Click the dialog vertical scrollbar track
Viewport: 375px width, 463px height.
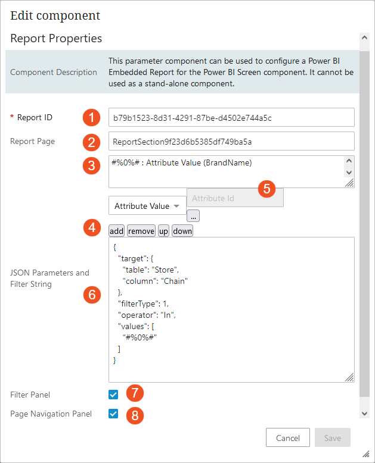(x=364, y=238)
